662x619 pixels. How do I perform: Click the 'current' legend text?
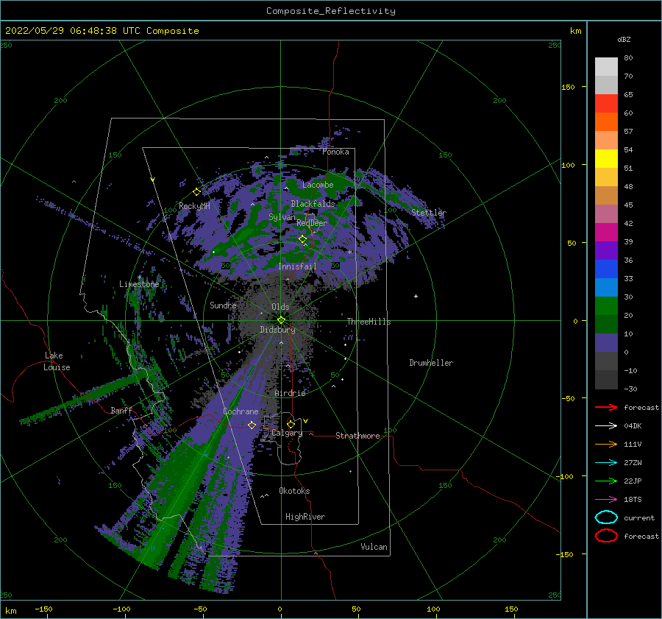point(639,517)
